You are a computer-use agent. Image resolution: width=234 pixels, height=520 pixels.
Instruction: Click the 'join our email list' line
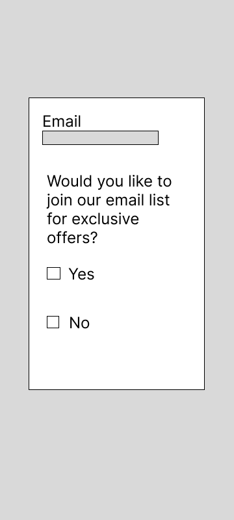click(108, 200)
